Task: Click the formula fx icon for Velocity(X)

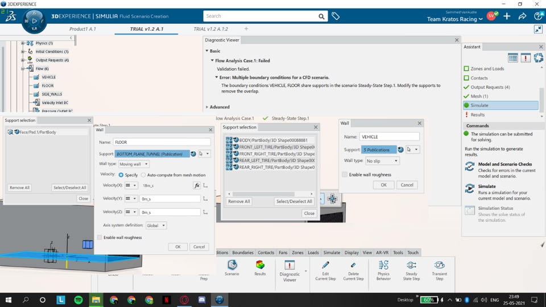Action: (x=197, y=185)
